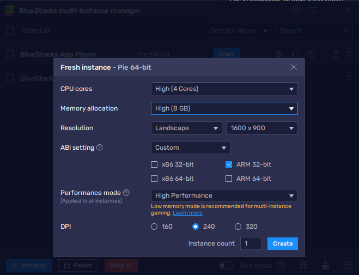Click the Performance mode help icon
This screenshot has width=359, height=275.
pyautogui.click(x=126, y=193)
